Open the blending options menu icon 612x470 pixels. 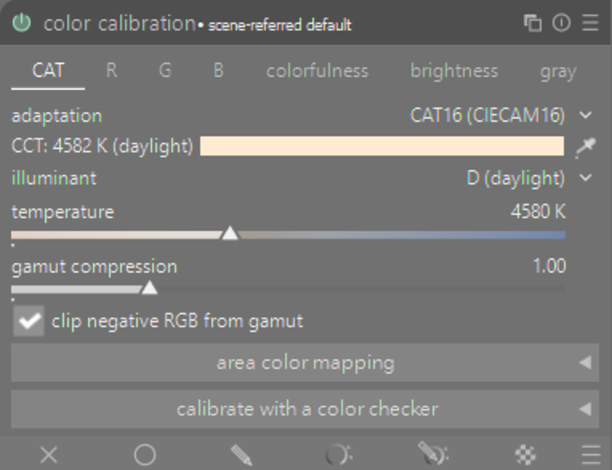[590, 456]
